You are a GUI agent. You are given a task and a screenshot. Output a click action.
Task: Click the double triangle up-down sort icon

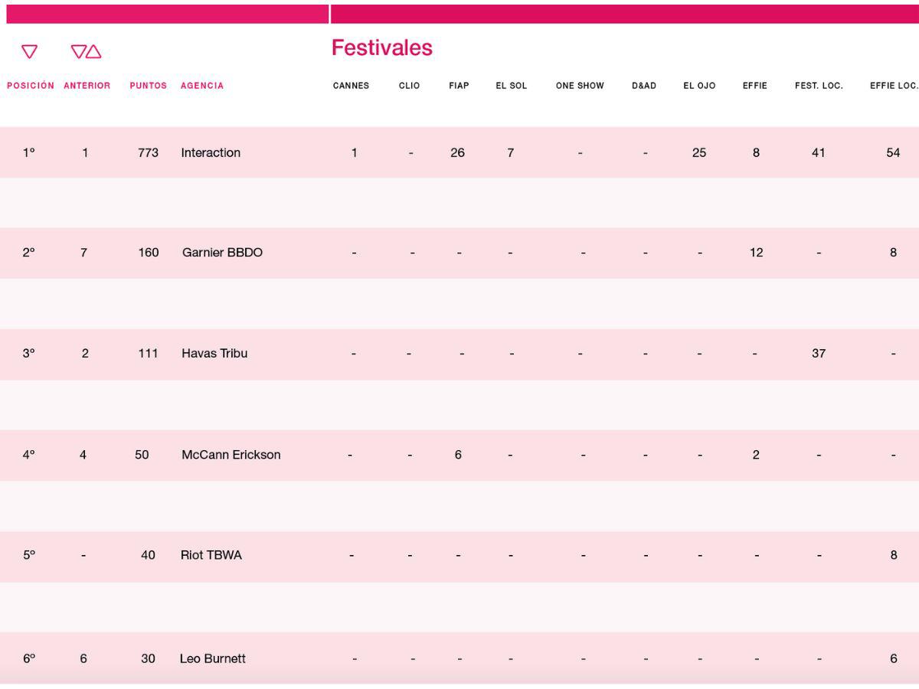86,51
